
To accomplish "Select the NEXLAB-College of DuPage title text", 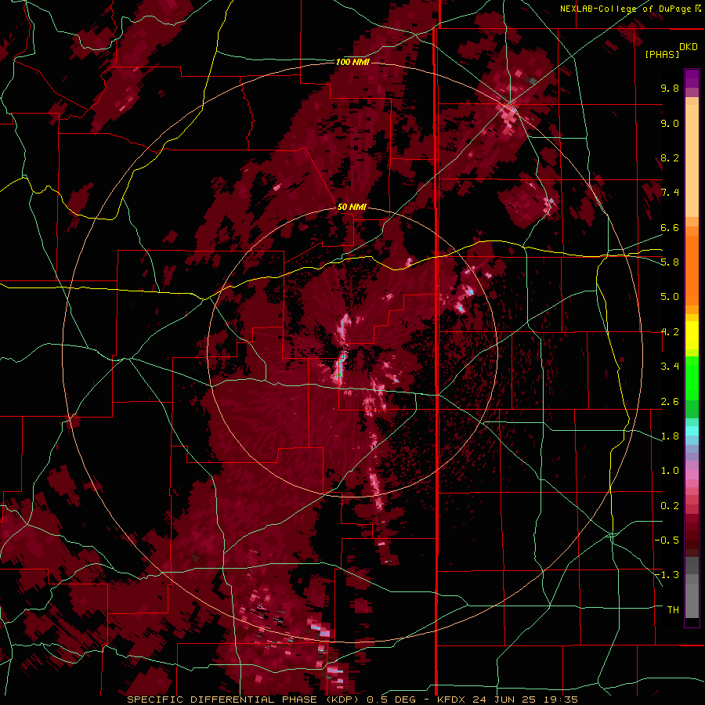I will 625,9.
